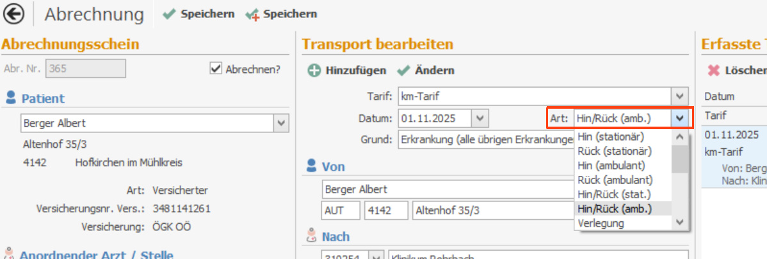Click the Ändern checkmark icon
Viewport: 767px width, 259px height.
(404, 71)
